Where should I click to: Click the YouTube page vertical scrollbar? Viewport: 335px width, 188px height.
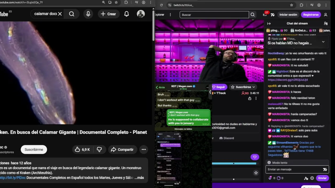click(153, 26)
